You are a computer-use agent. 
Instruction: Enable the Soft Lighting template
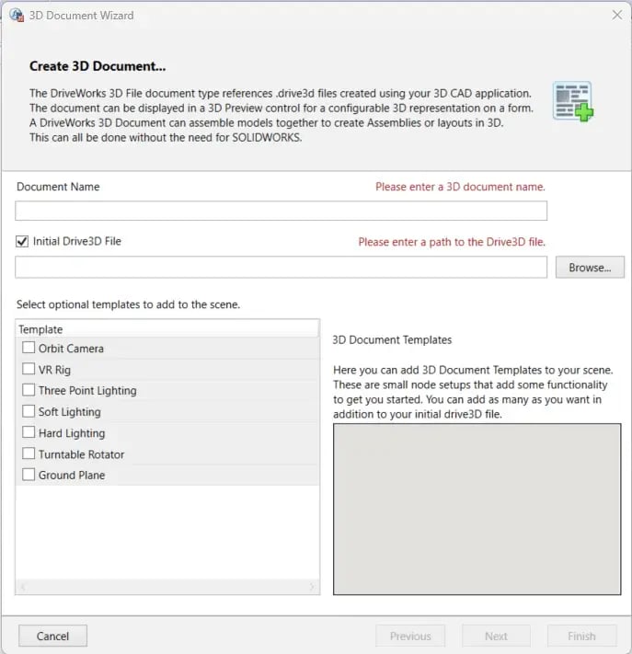point(29,411)
